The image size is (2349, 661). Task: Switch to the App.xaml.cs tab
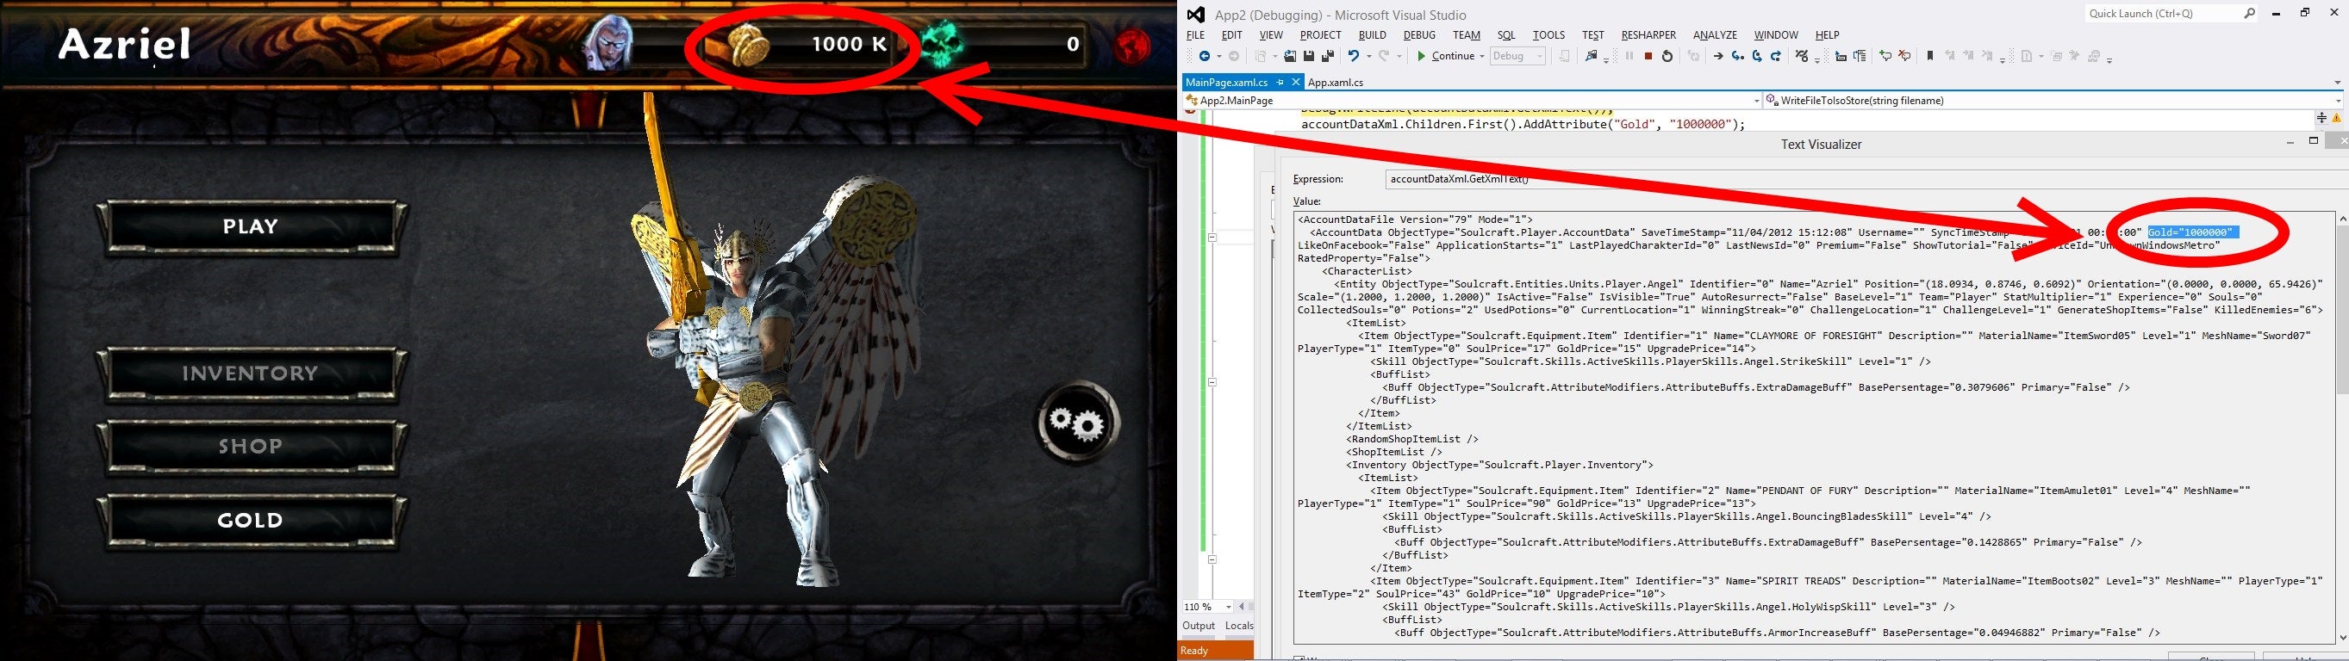click(x=1335, y=82)
